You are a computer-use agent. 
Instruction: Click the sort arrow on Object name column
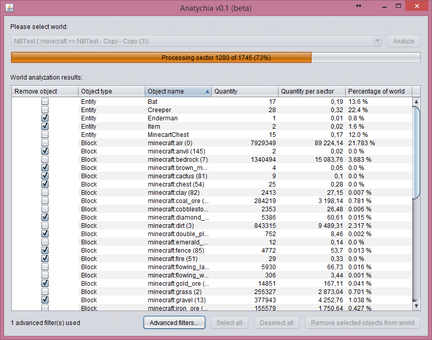(x=207, y=91)
